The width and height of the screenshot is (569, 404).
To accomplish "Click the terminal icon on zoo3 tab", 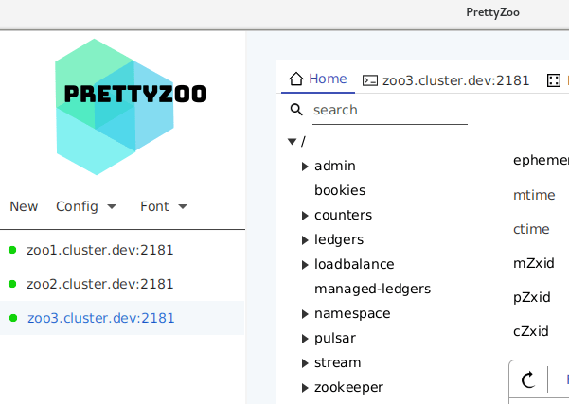I will (370, 80).
